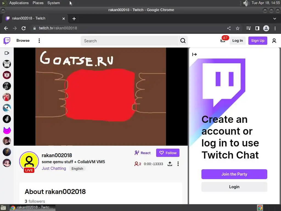Expand the Chrome tab search chevron
The image size is (281, 211).
tap(274, 18)
